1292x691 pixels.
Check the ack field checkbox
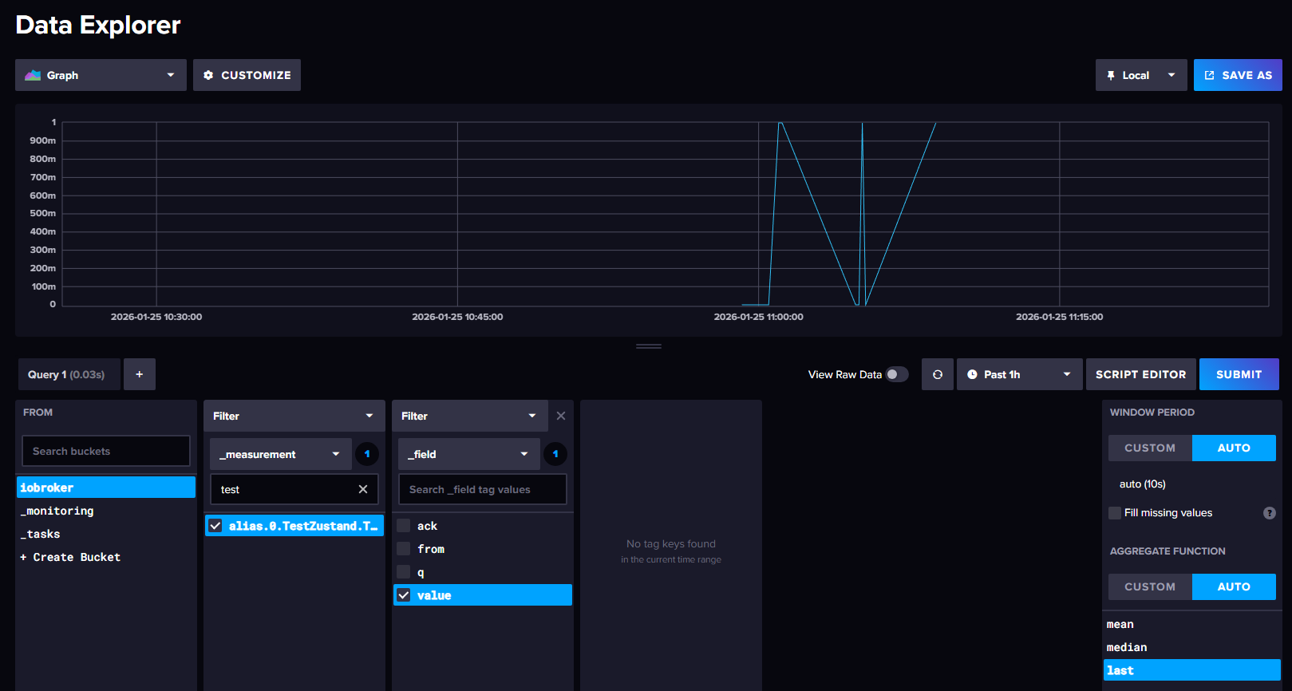[x=404, y=526]
